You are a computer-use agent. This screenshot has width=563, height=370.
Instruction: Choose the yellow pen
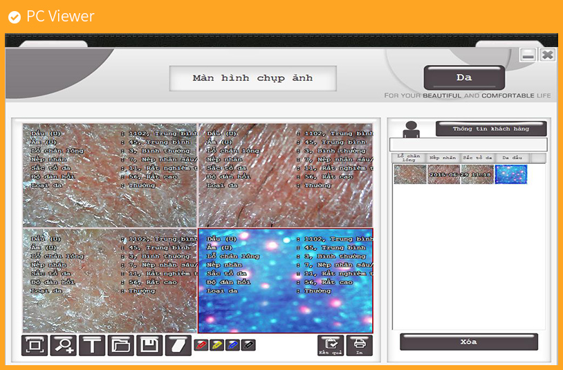(217, 345)
